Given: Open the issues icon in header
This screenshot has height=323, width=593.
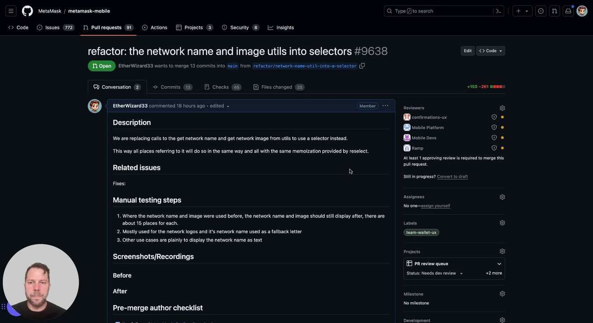Looking at the screenshot, I should [x=541, y=11].
